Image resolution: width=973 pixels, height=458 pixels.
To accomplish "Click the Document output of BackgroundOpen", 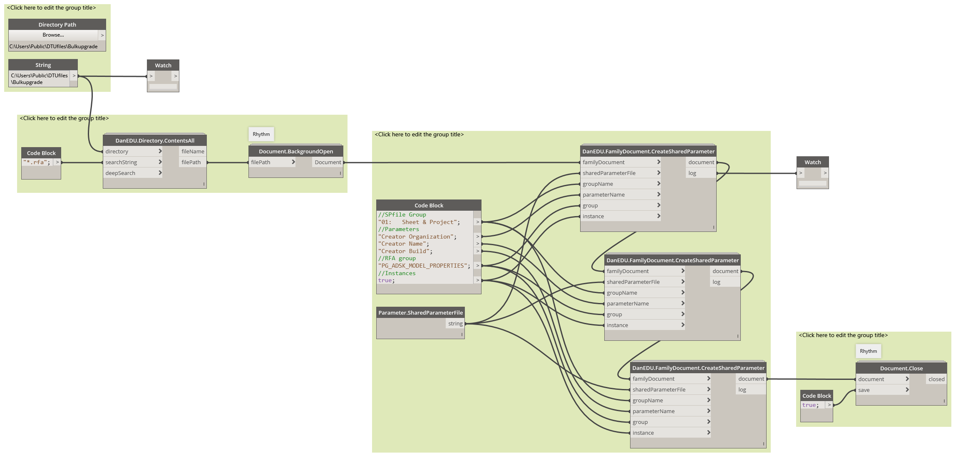I will pyautogui.click(x=328, y=162).
